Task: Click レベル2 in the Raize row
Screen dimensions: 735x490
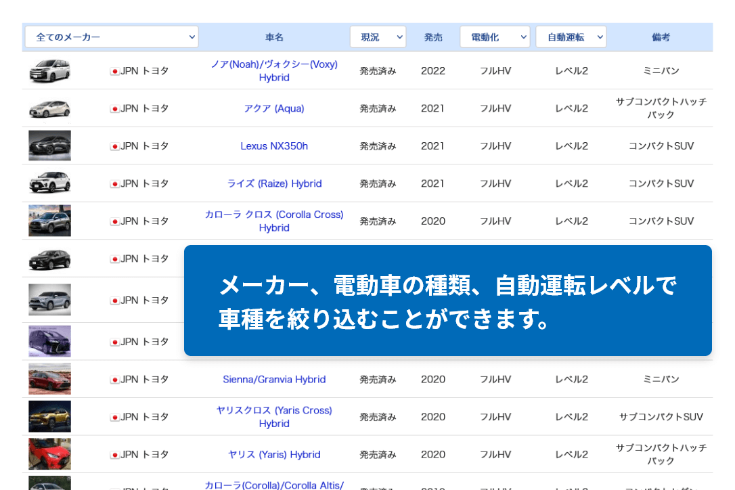Action: coord(571,183)
